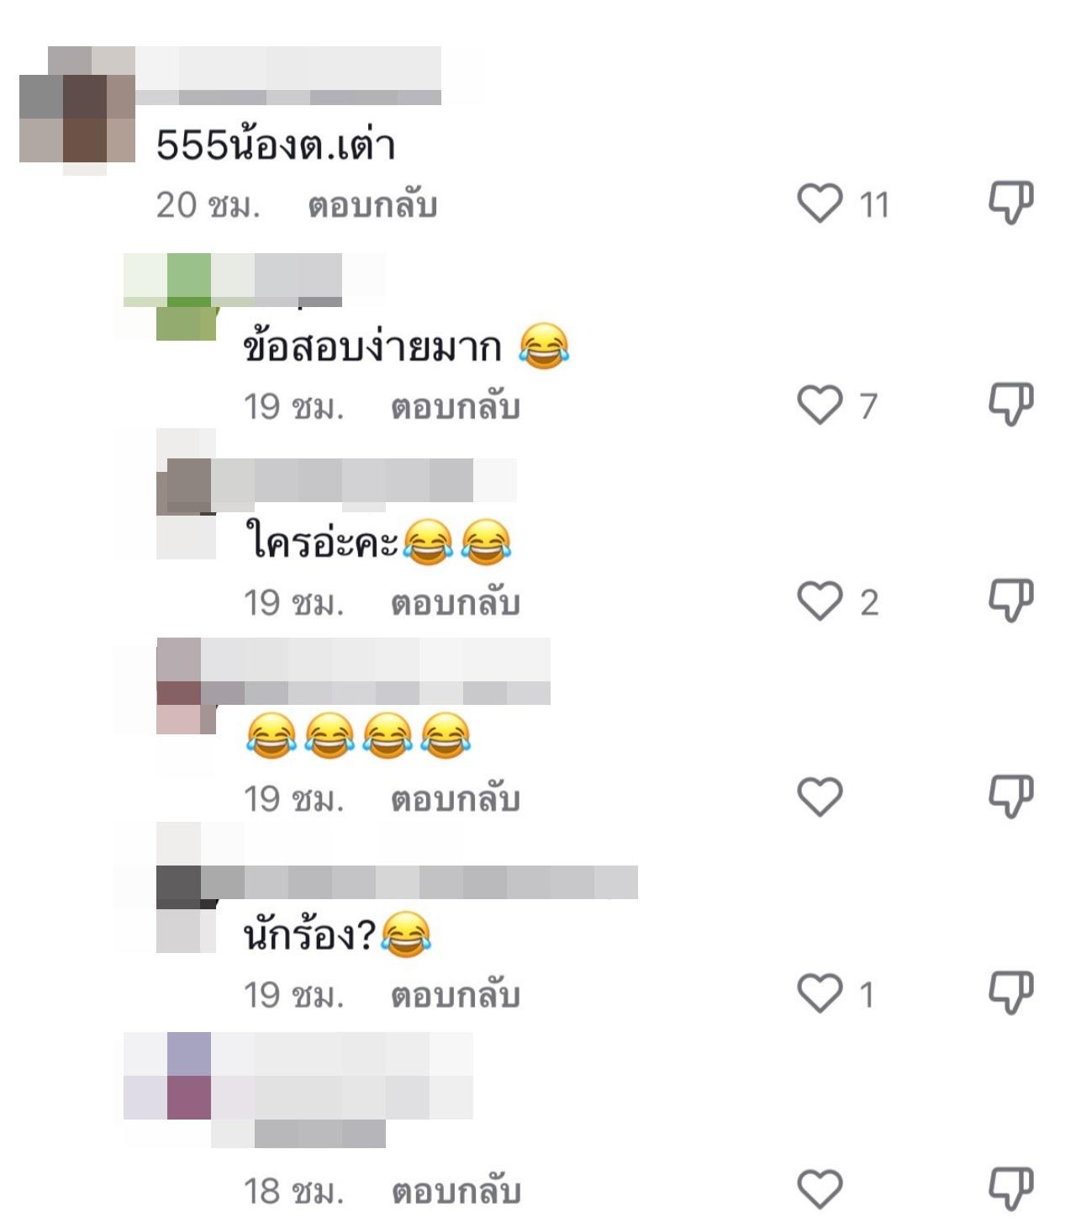Like the comment 'ข้อสอบง่ายมาก'
Viewport: 1076px width, 1223px height.
(x=820, y=405)
